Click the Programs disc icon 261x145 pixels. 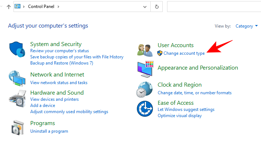pyautogui.click(x=17, y=127)
